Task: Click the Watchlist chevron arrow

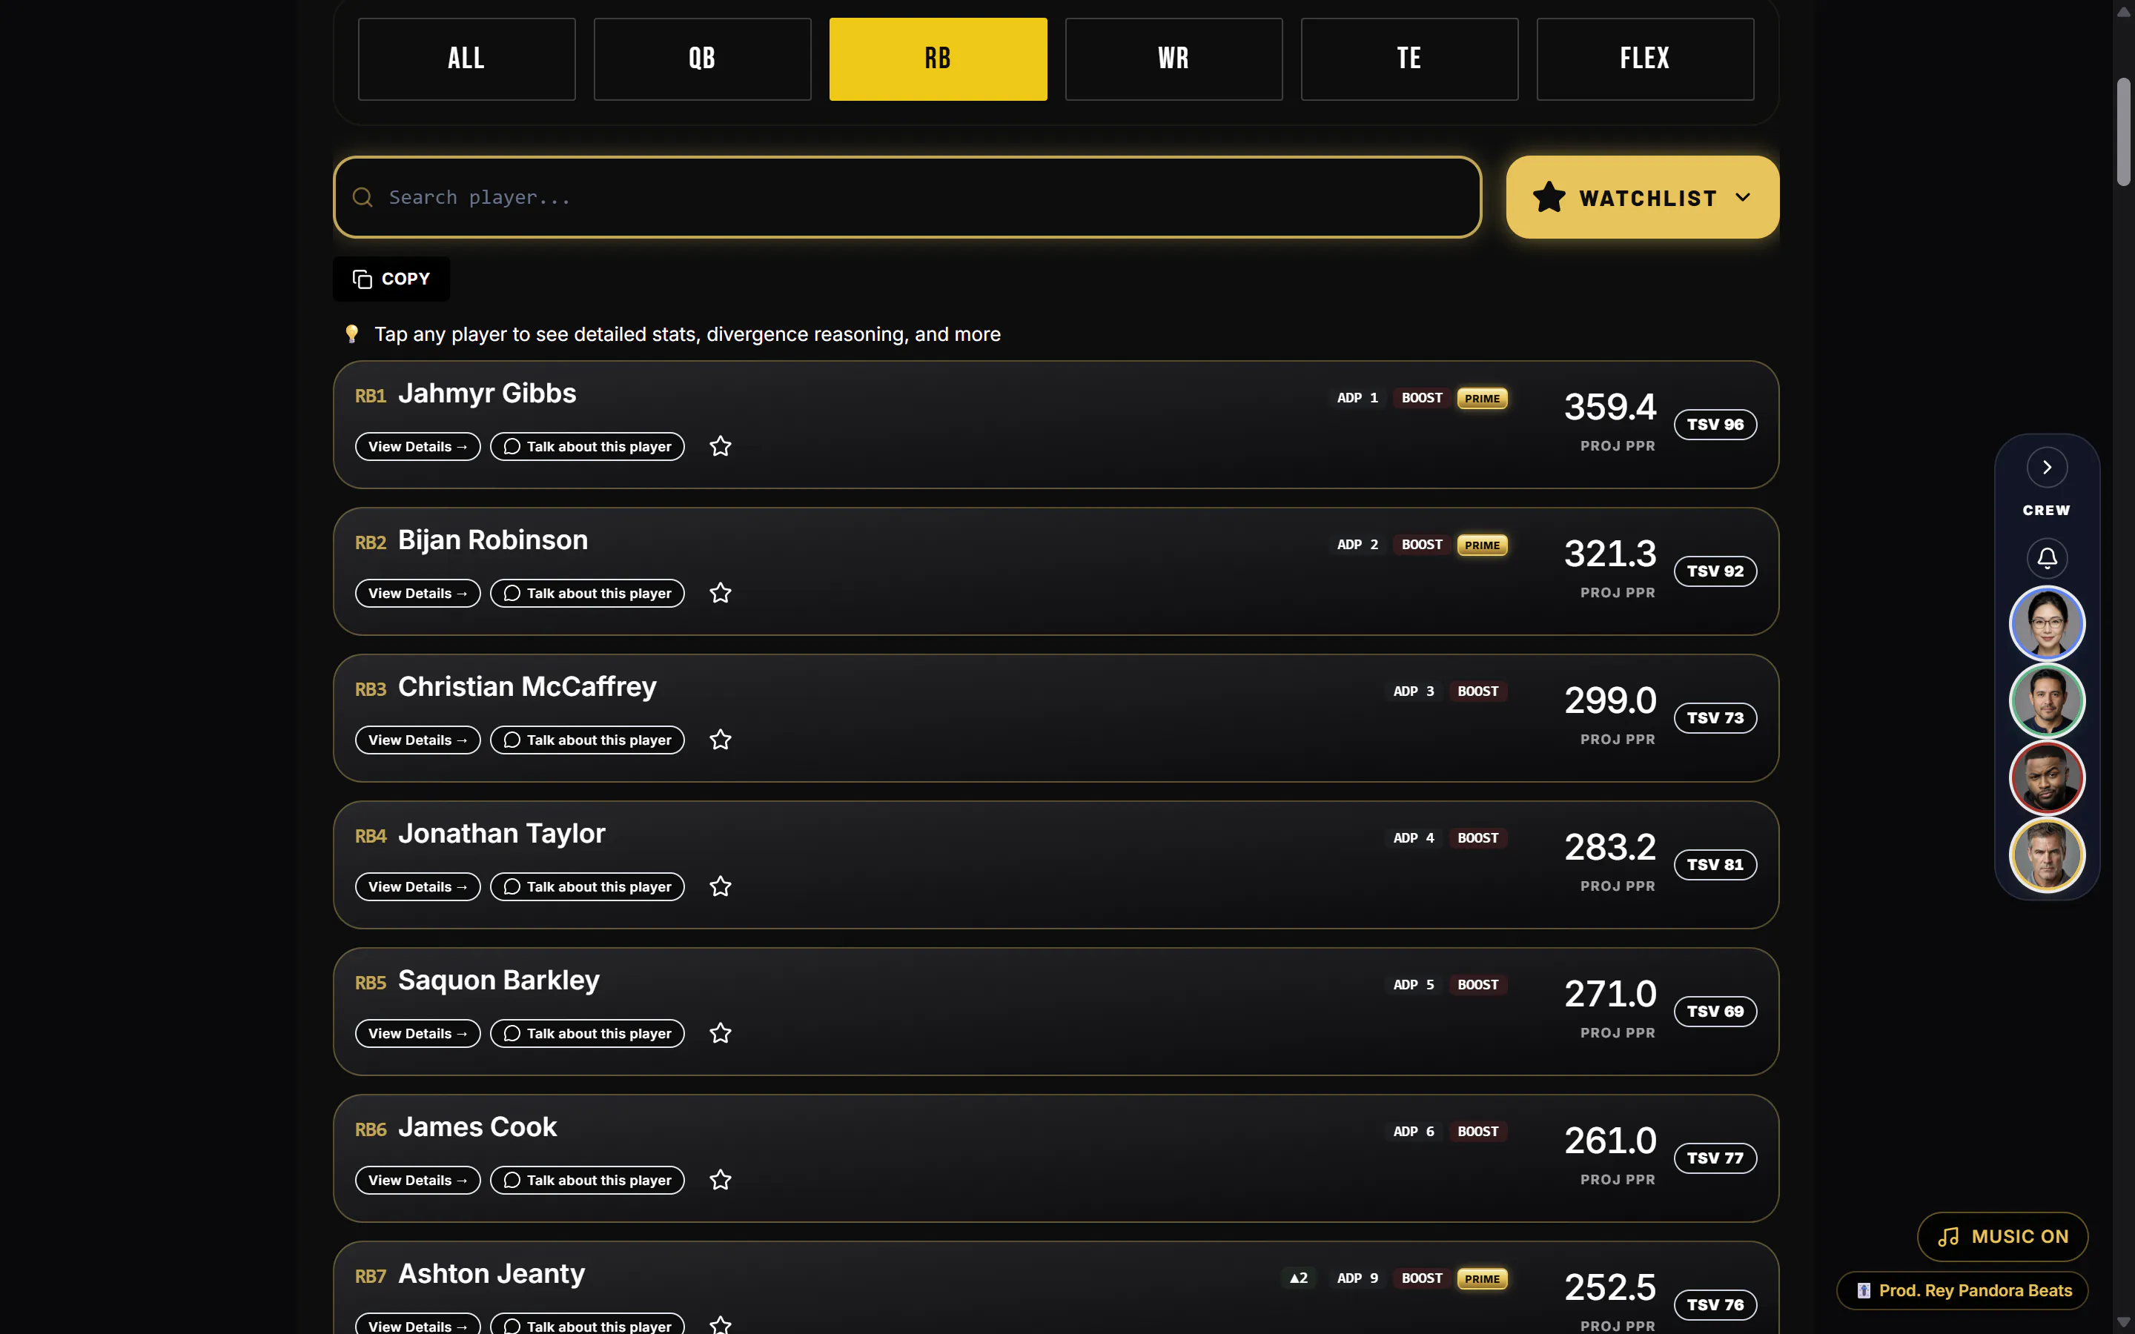Action: (x=1742, y=196)
